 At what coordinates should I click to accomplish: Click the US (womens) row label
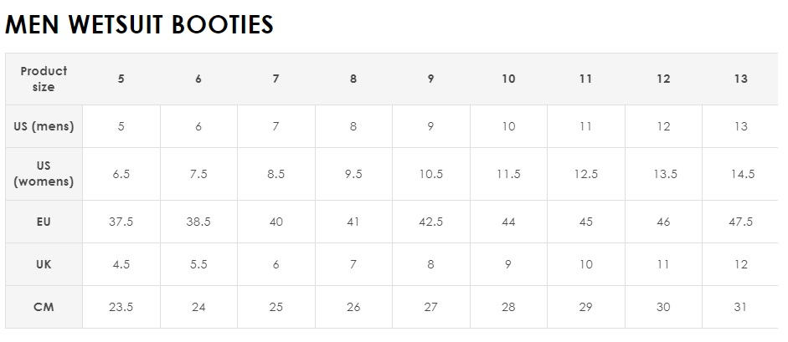pos(44,173)
